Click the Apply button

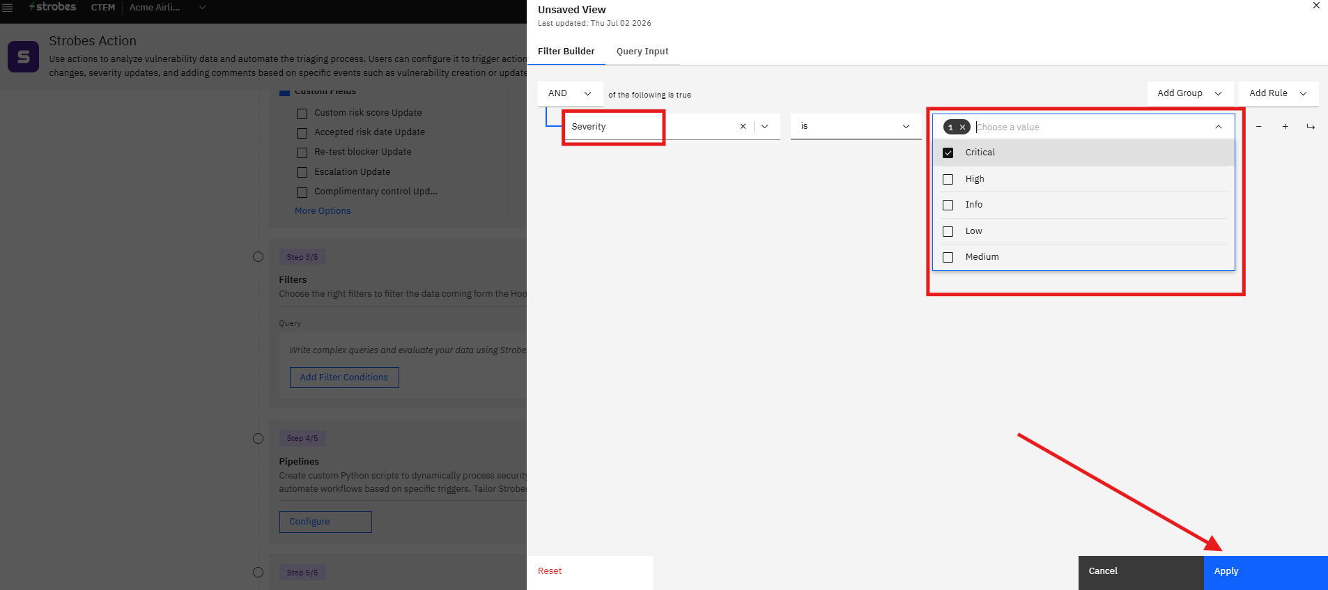point(1265,572)
